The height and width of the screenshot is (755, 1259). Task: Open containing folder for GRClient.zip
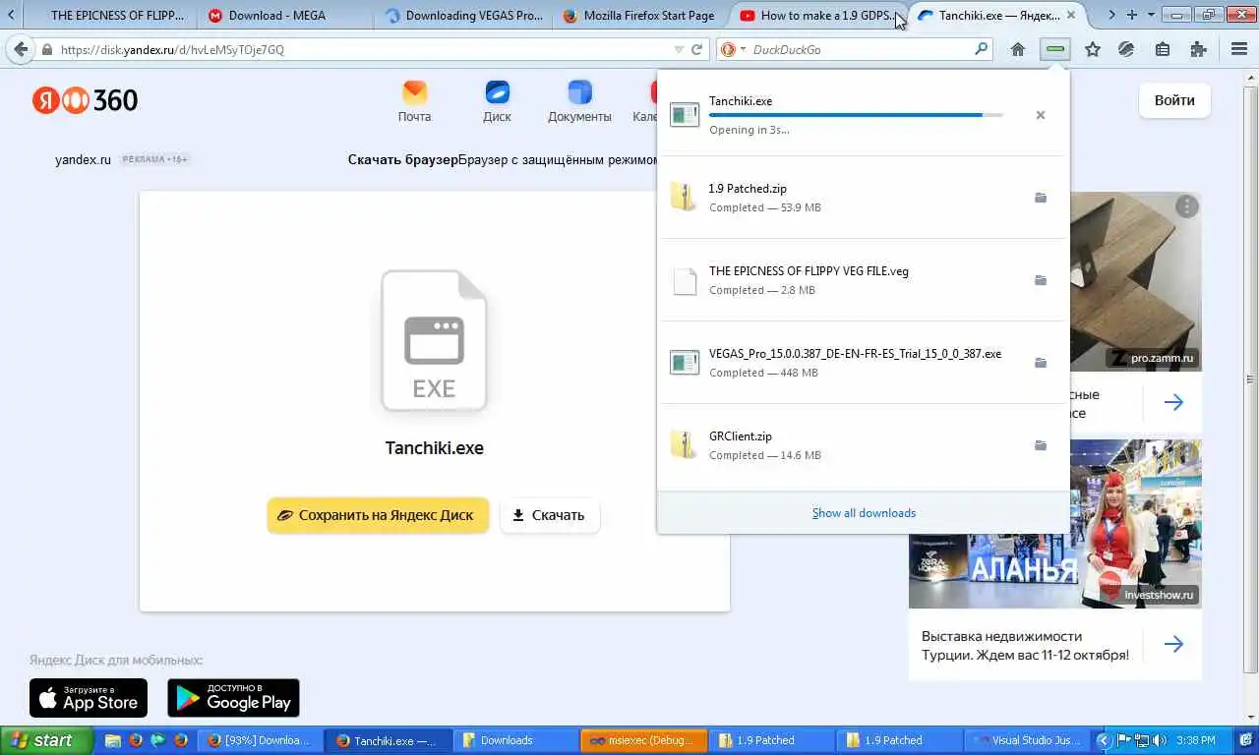[x=1041, y=445]
